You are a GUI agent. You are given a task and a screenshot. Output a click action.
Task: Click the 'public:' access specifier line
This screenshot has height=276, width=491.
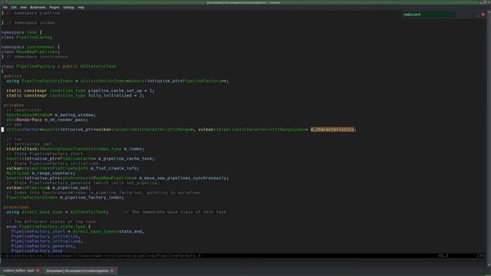pyautogui.click(x=12, y=76)
